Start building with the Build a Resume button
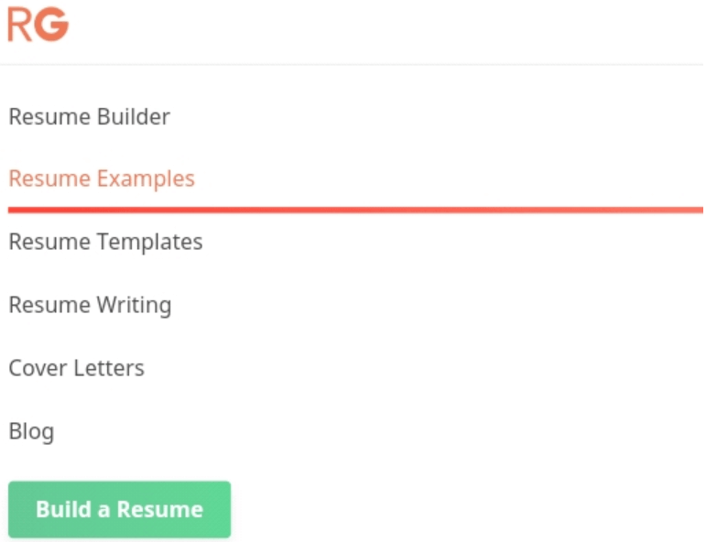 (119, 509)
